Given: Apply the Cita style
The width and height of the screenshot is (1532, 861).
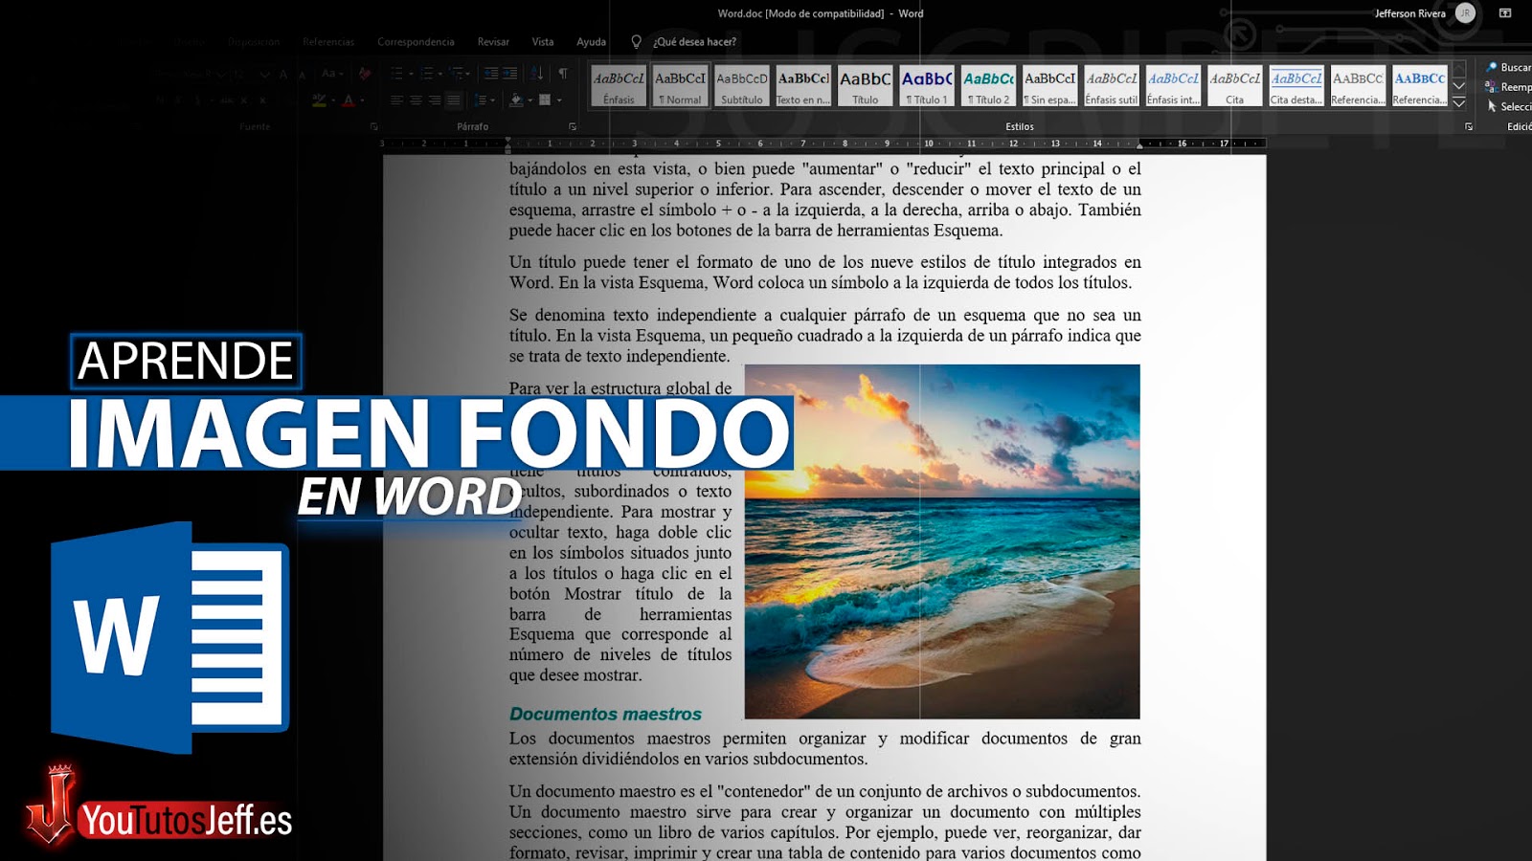Looking at the screenshot, I should (x=1235, y=86).
